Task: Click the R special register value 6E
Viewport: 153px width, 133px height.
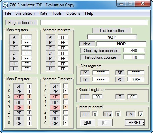Action: point(133,97)
